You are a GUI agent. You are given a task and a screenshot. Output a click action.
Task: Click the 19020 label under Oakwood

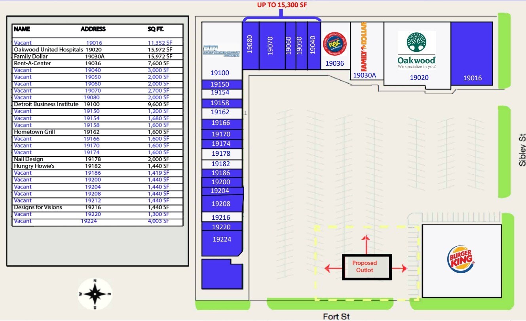click(x=419, y=77)
